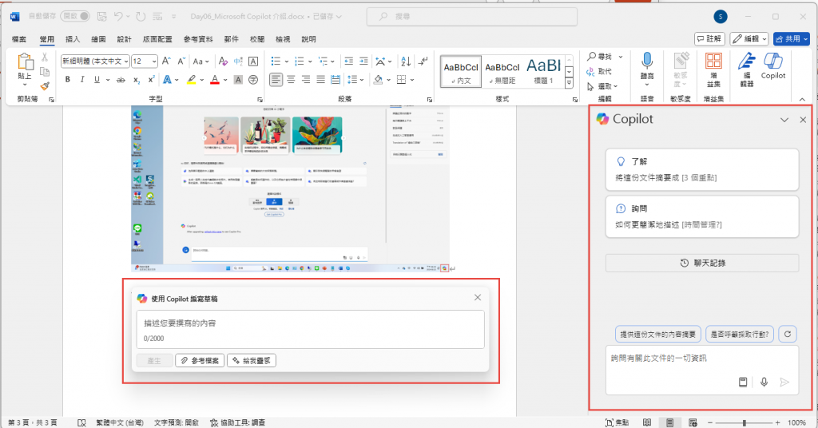Open the 檔案 menu tab
The image size is (818, 428).
pos(19,39)
